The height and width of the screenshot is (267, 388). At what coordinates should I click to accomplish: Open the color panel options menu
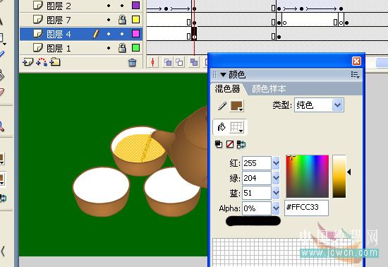(355, 75)
